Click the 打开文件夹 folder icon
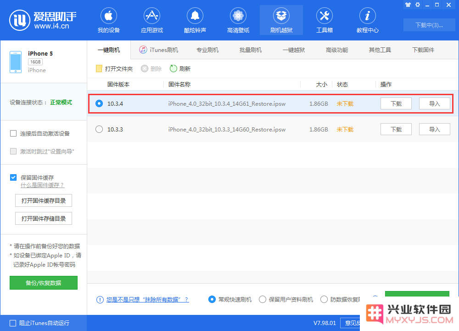459x331 pixels. [x=99, y=68]
